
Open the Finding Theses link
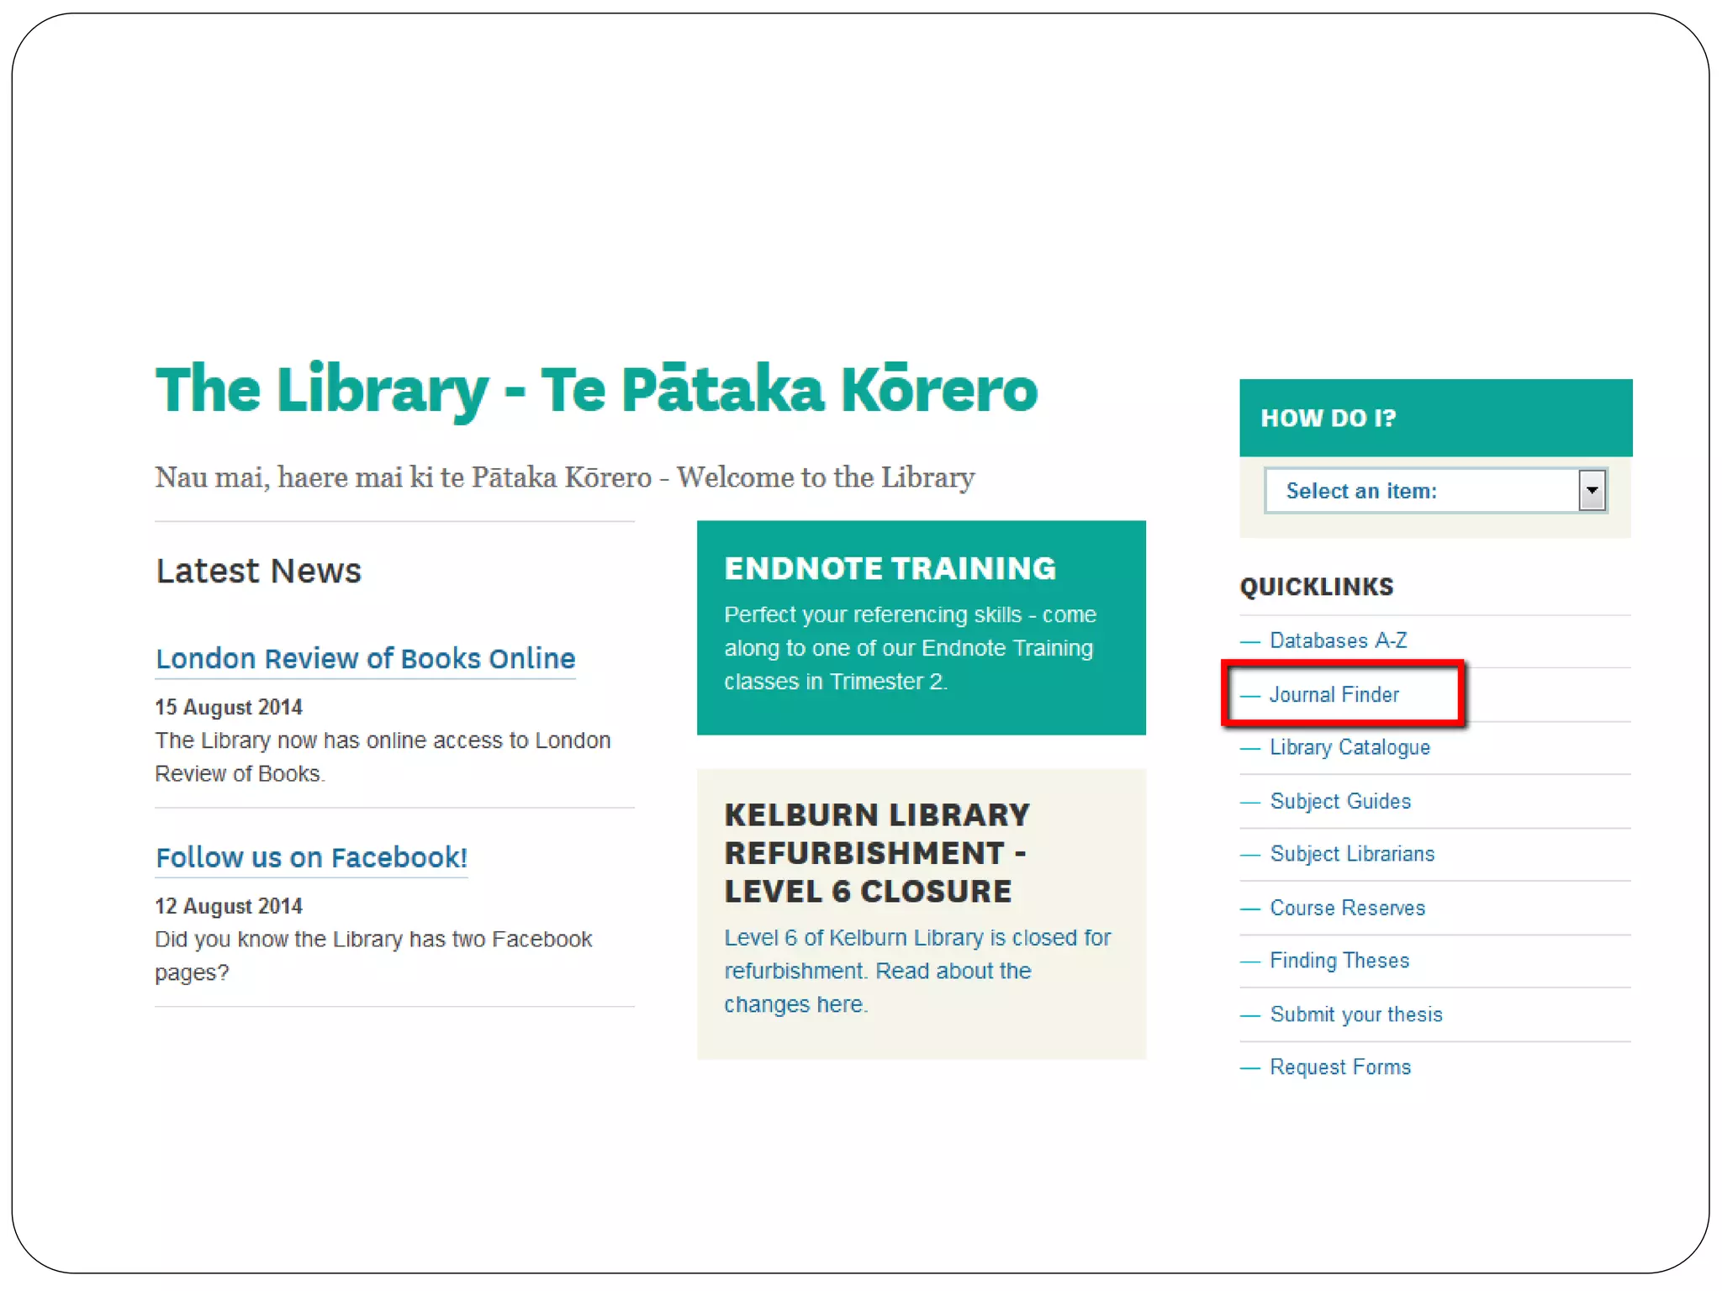pos(1339,961)
